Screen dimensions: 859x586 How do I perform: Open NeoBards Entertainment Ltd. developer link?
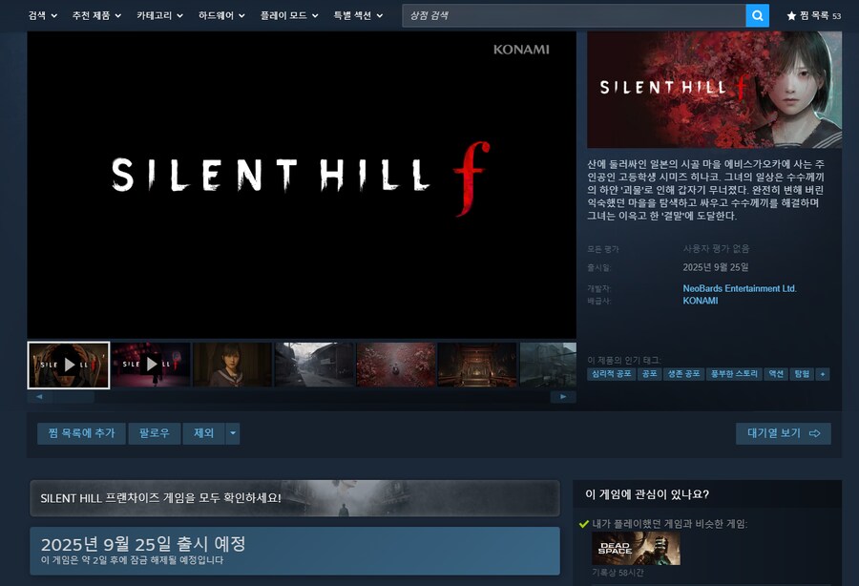pyautogui.click(x=739, y=288)
